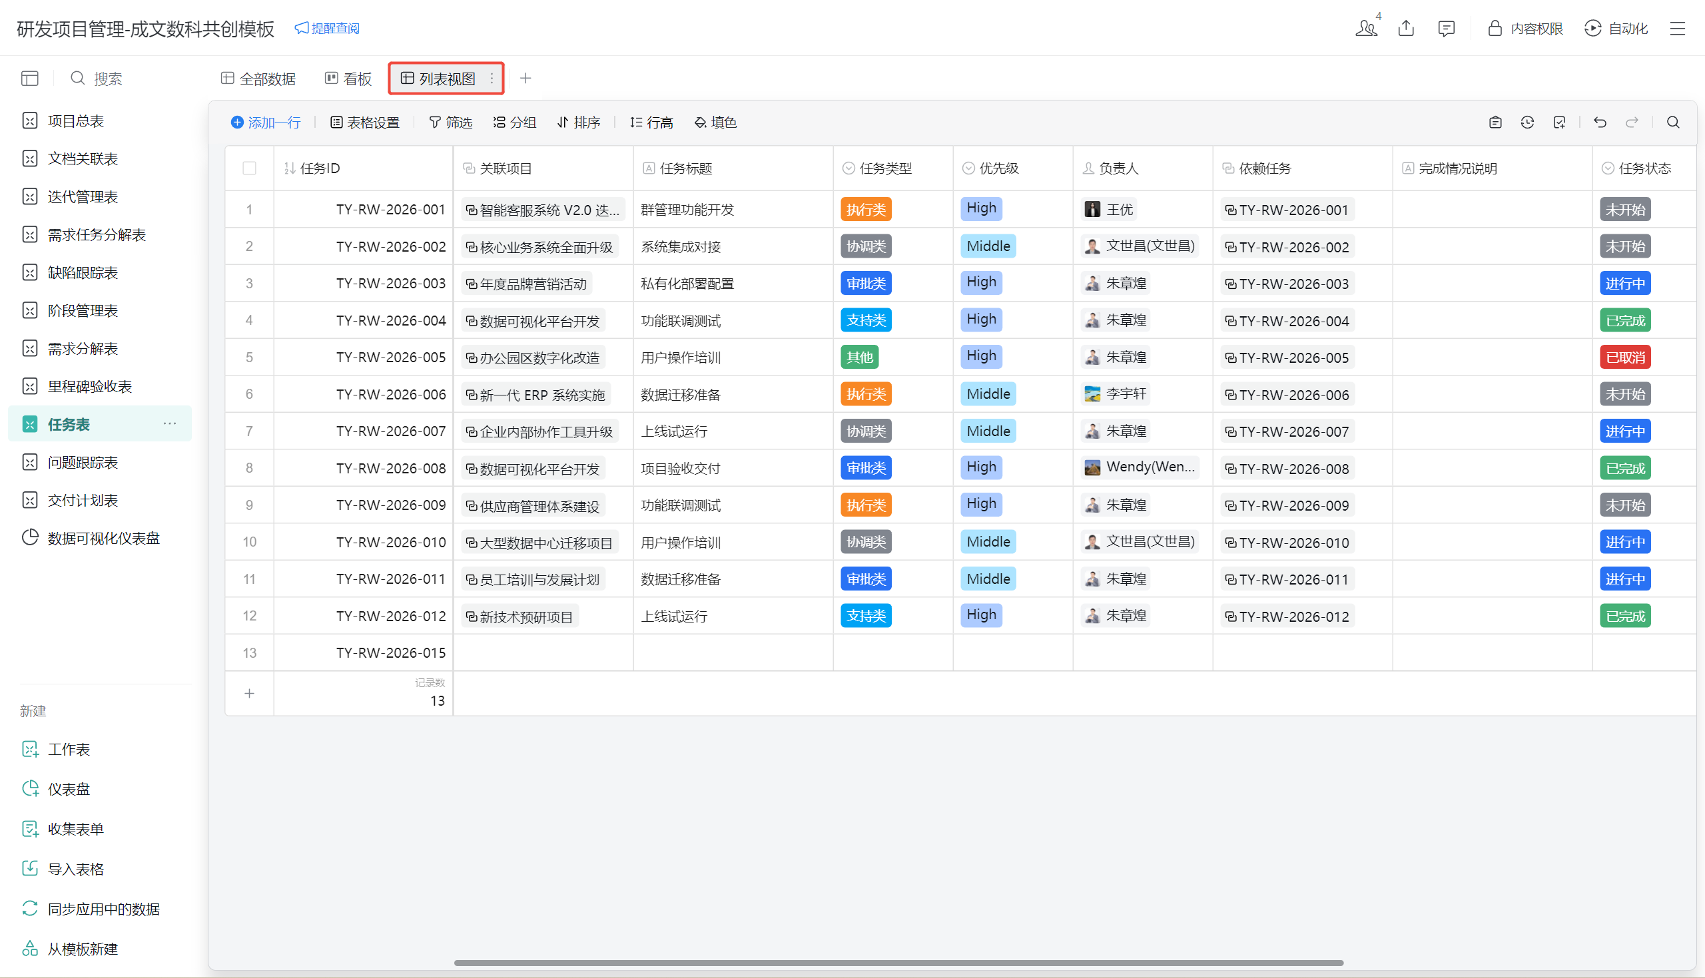1705x978 pixels.
Task: Open the 分组 grouping options
Action: coord(515,122)
